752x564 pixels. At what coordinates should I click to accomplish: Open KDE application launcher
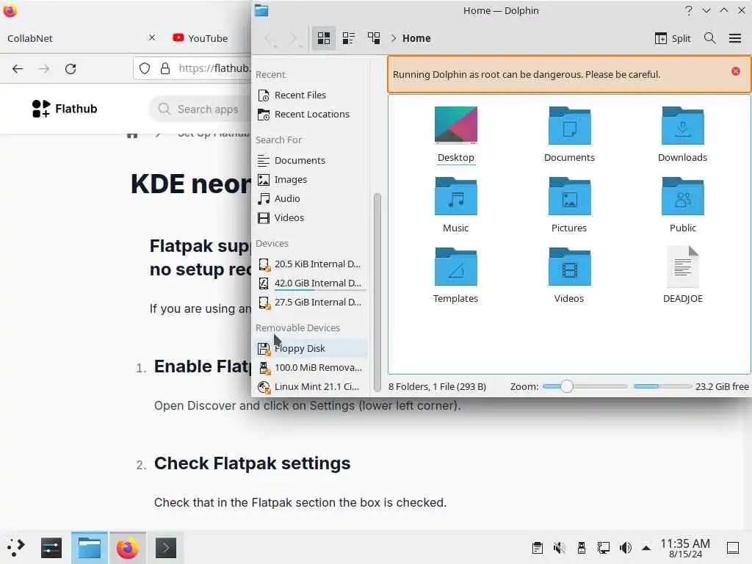15,547
